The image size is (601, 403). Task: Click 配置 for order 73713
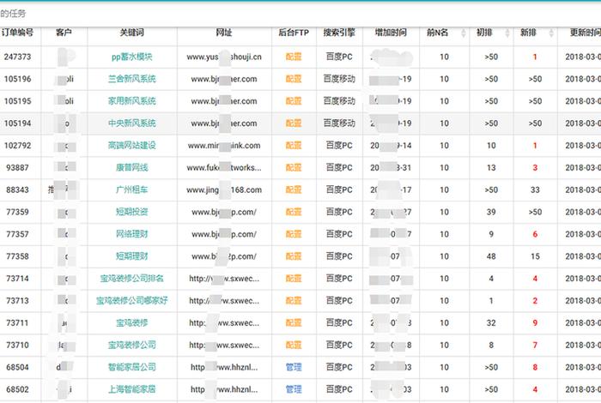coord(294,301)
